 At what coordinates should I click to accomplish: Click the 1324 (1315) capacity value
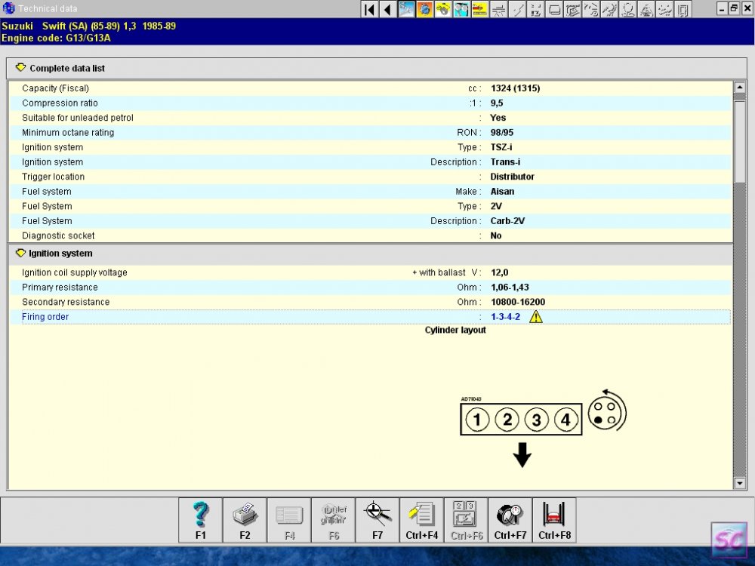[x=515, y=88]
